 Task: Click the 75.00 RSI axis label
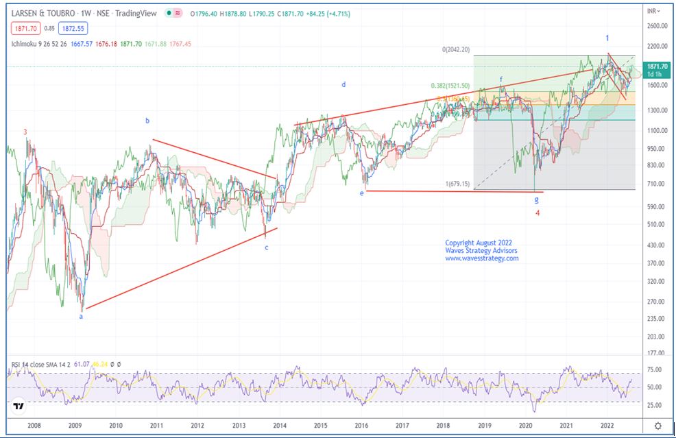click(x=654, y=369)
